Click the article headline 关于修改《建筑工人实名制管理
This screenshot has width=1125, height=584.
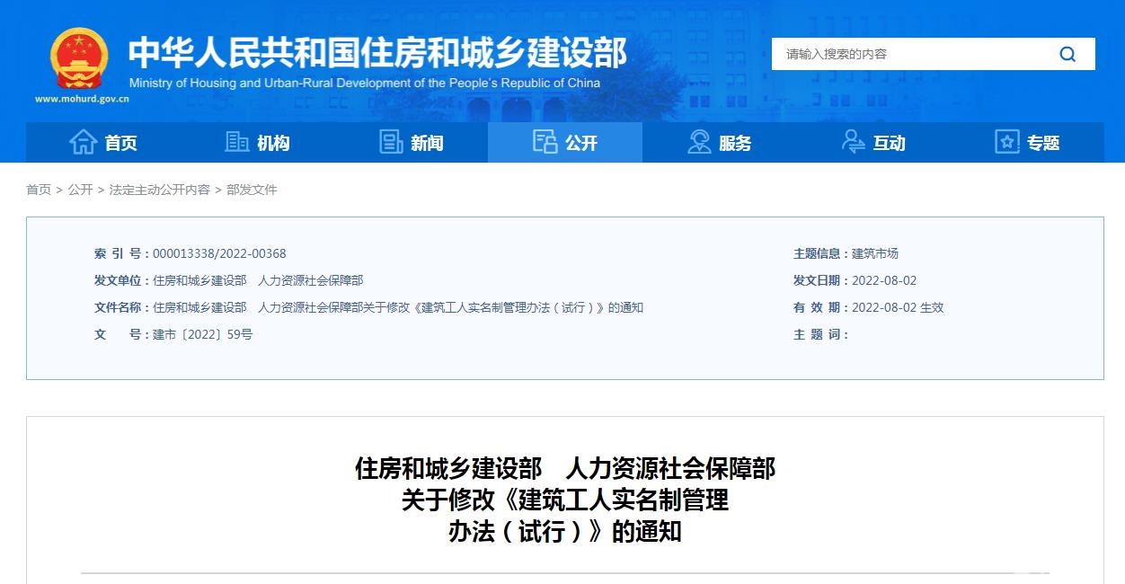(x=565, y=500)
